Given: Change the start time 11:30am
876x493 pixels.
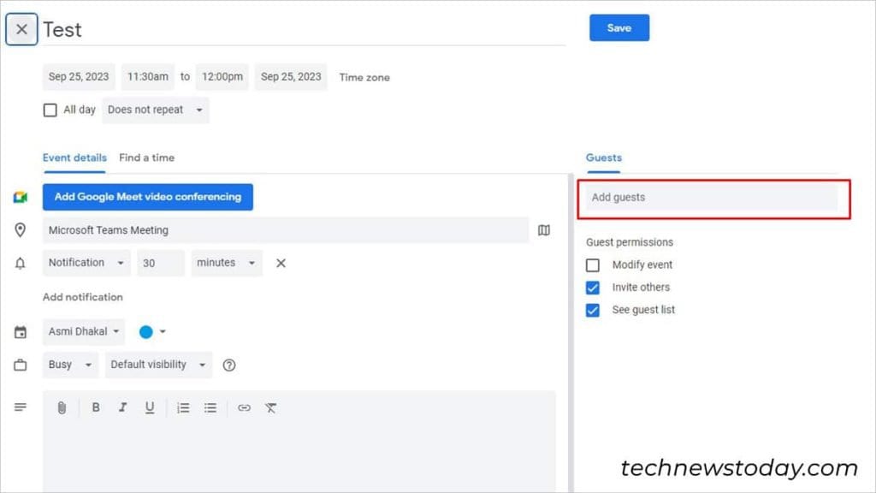Looking at the screenshot, I should pos(147,77).
